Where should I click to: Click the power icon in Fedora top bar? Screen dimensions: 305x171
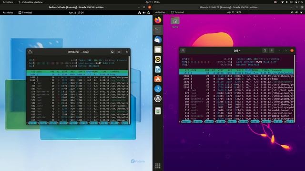pyautogui.click(x=149, y=13)
